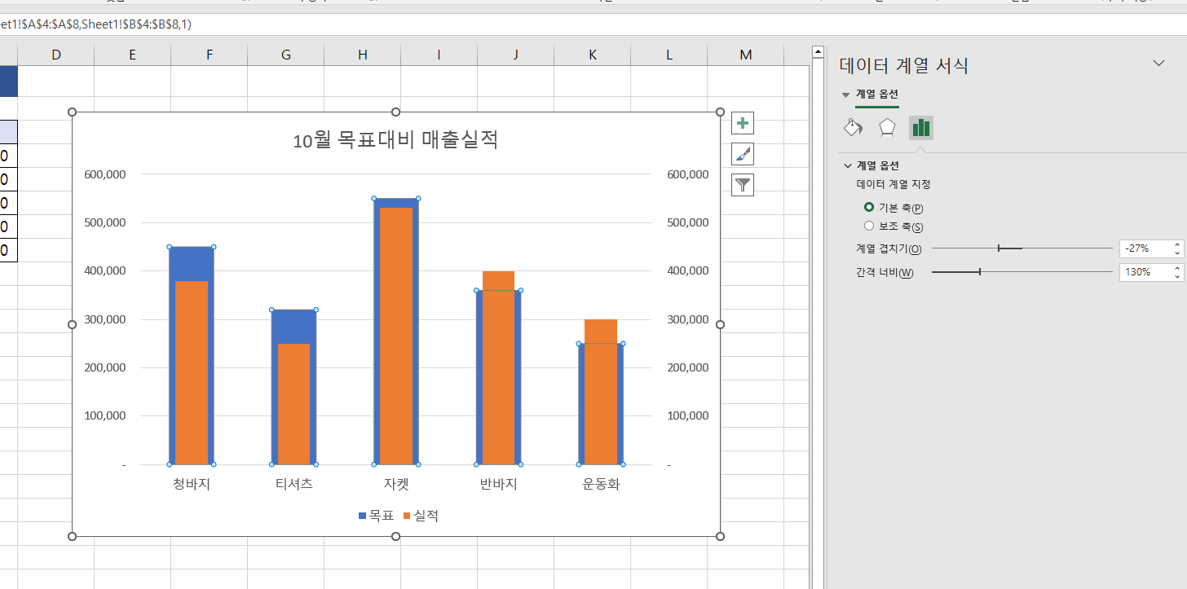Collapse the 계열 옵션 section chevron

tap(848, 165)
